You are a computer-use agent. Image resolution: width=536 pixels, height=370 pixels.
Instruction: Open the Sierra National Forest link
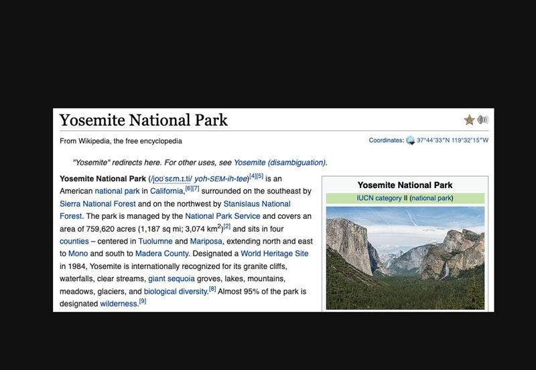98,204
